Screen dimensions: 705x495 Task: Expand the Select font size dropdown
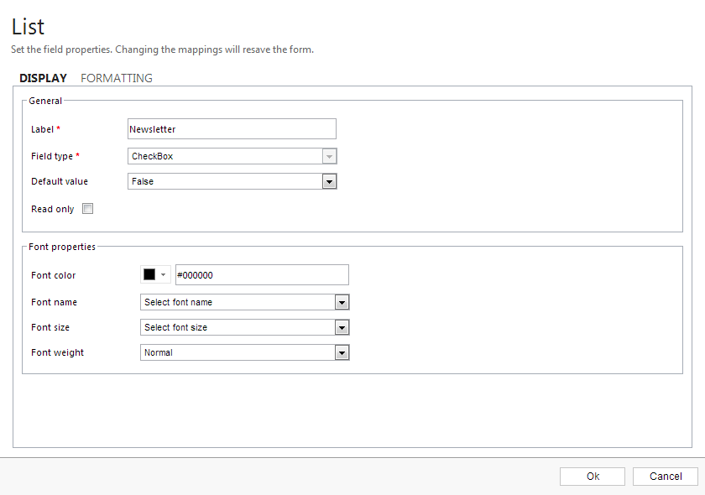click(244, 327)
